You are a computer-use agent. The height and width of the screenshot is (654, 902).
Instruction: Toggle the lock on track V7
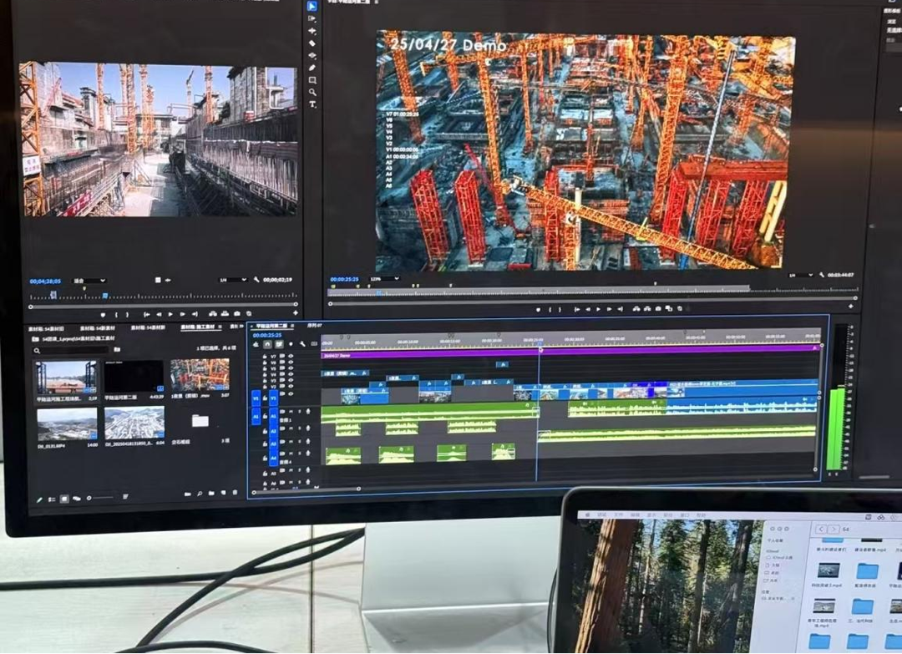(x=266, y=357)
